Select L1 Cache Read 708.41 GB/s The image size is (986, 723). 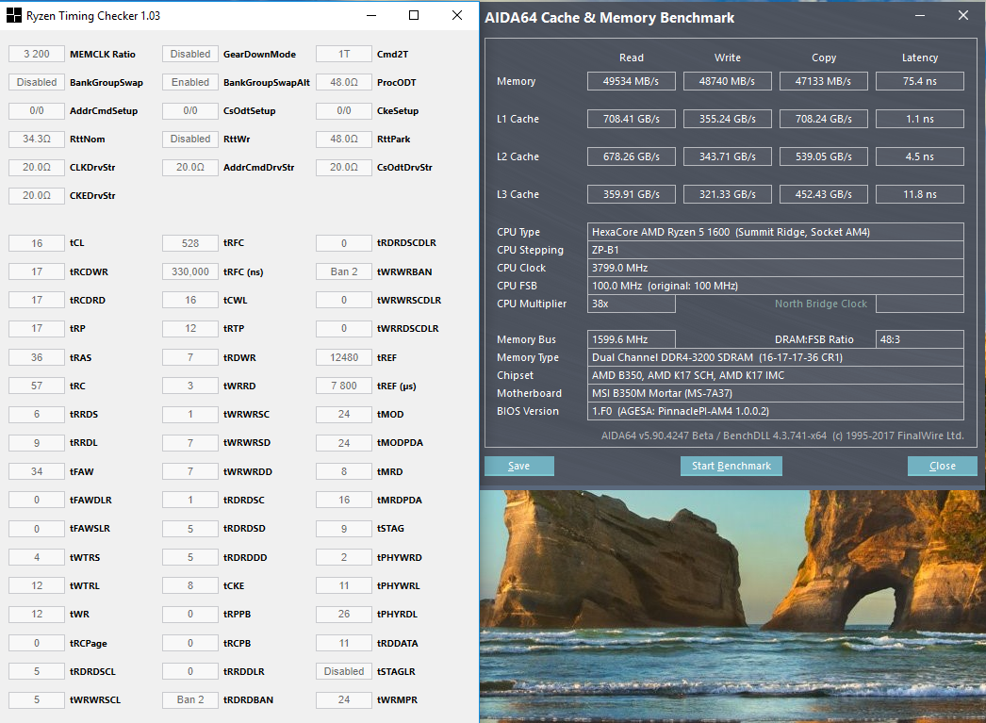(x=632, y=119)
